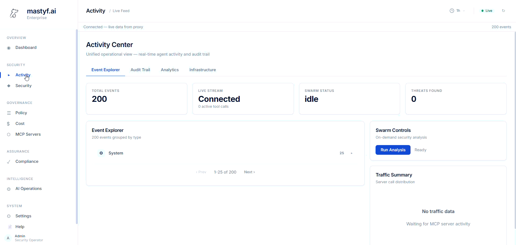Click the '0 active tool calls' text
The image size is (516, 245).
(x=213, y=107)
